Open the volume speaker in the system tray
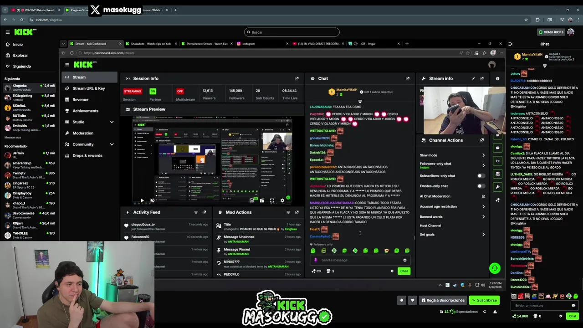Screen dimensions: 583x328 [x=483, y=285]
